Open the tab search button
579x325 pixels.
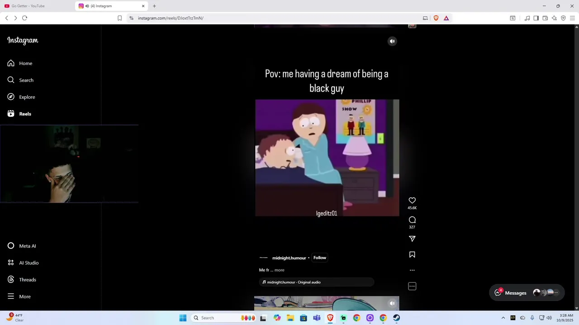coord(513,18)
